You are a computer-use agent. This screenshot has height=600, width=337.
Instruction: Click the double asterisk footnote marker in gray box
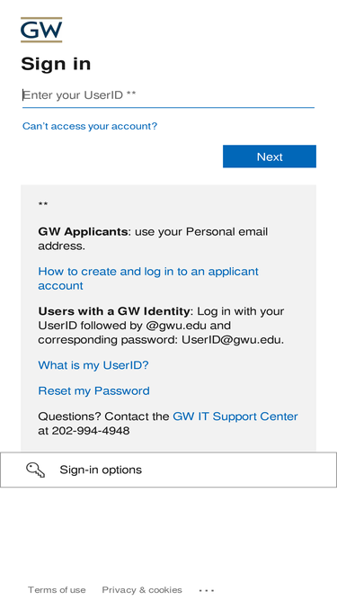(43, 204)
